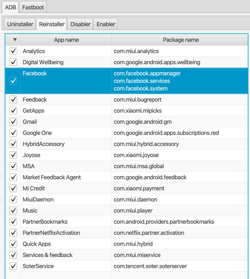Switch to the ADB tab
250x279 pixels.
(11, 7)
